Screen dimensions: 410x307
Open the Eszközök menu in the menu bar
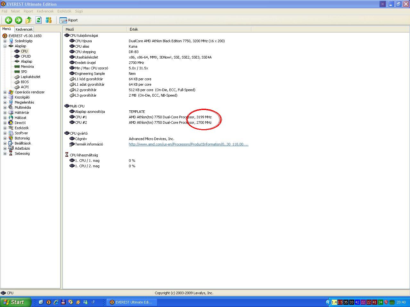pyautogui.click(x=64, y=11)
